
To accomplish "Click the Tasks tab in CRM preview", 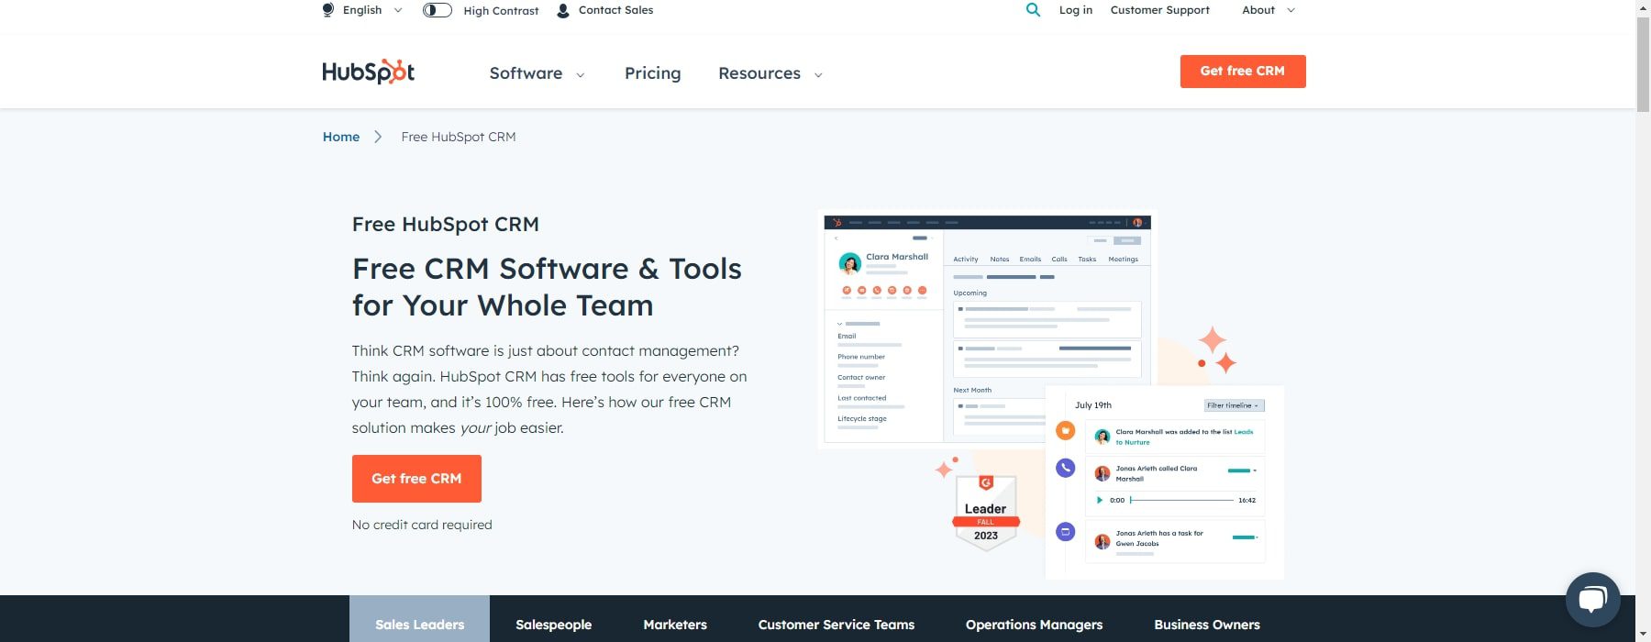I will pyautogui.click(x=1087, y=260).
